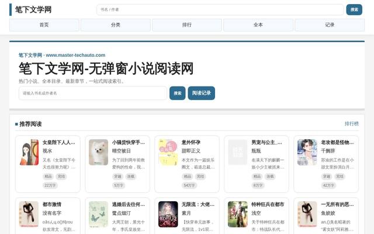Click author name 晴空被日
Screen dimensions: 374x234
122,151
